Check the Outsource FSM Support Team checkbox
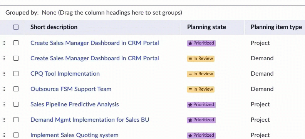Screen dimensions: 305x139 click(16, 89)
